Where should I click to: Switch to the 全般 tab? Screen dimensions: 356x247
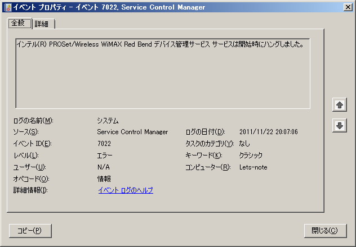pyautogui.click(x=20, y=23)
